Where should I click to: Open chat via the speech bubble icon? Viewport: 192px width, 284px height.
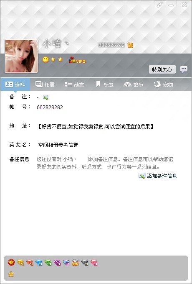click(x=184, y=69)
